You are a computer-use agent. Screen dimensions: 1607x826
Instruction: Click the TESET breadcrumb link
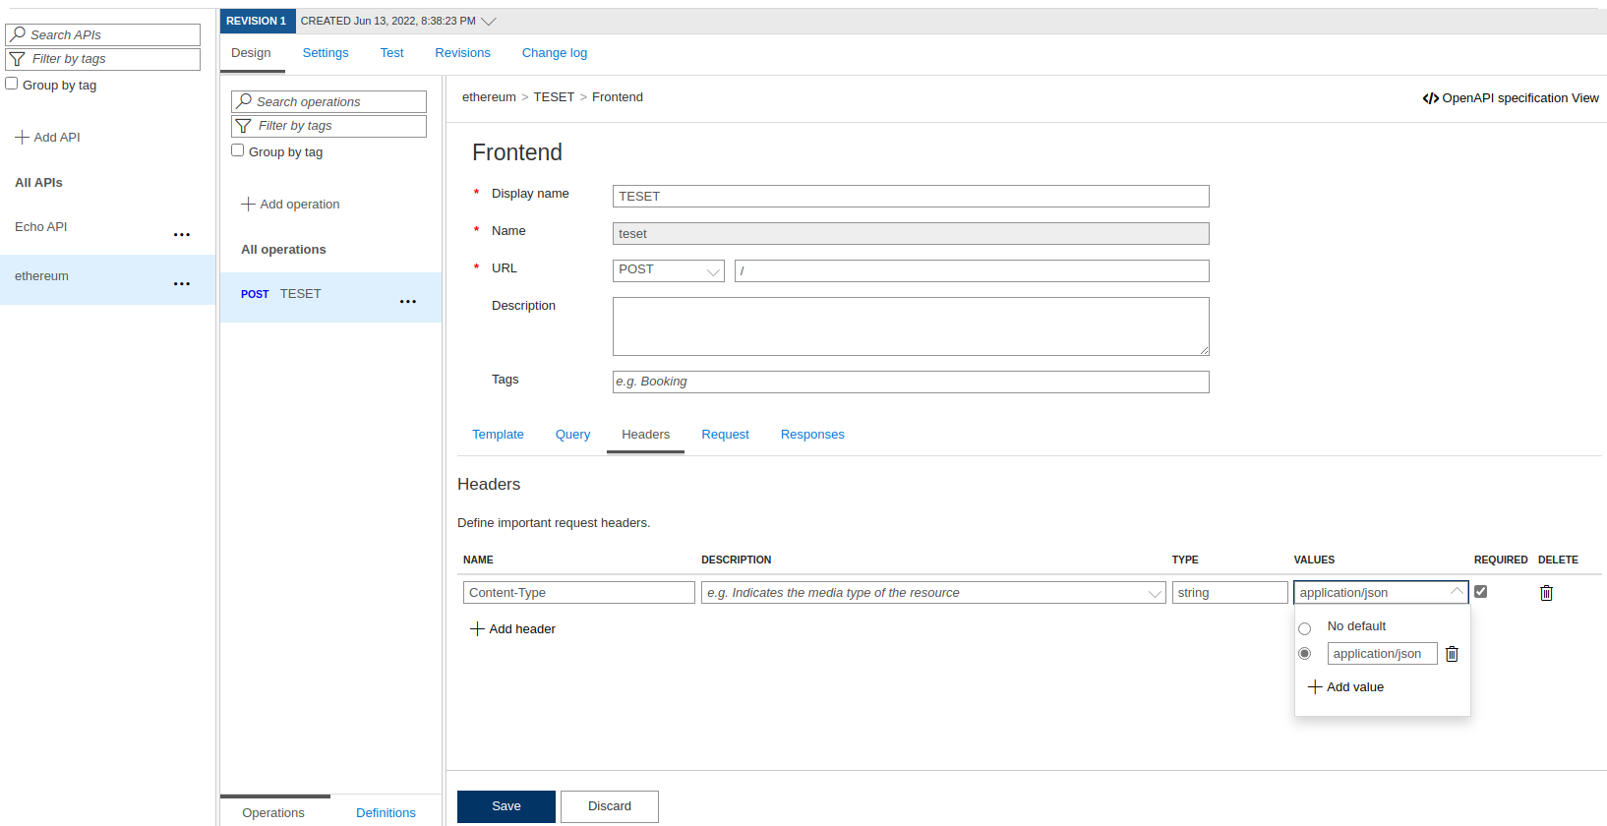pyautogui.click(x=554, y=97)
